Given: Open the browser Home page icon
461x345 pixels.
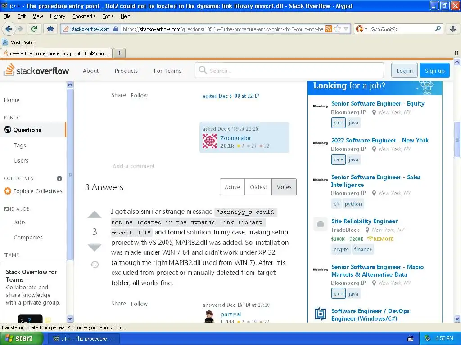Looking at the screenshot, I should coord(50,29).
